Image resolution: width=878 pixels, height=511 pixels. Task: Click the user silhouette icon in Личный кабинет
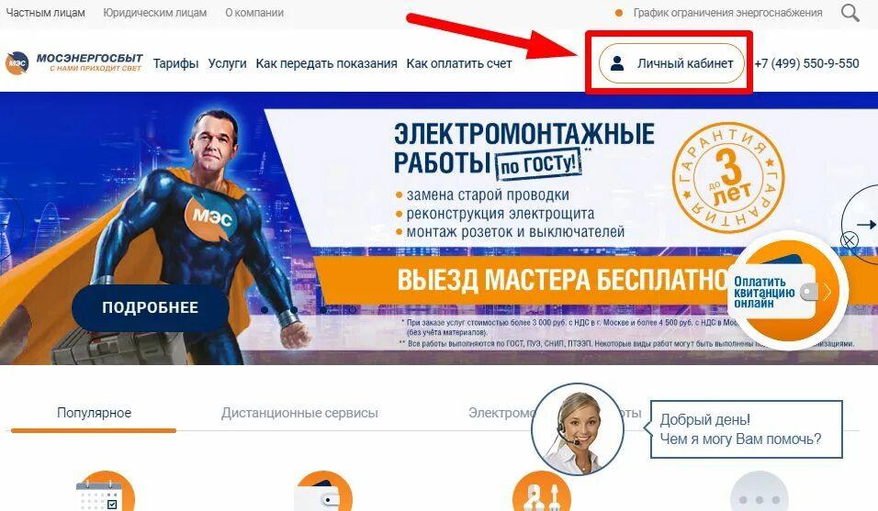pos(617,63)
